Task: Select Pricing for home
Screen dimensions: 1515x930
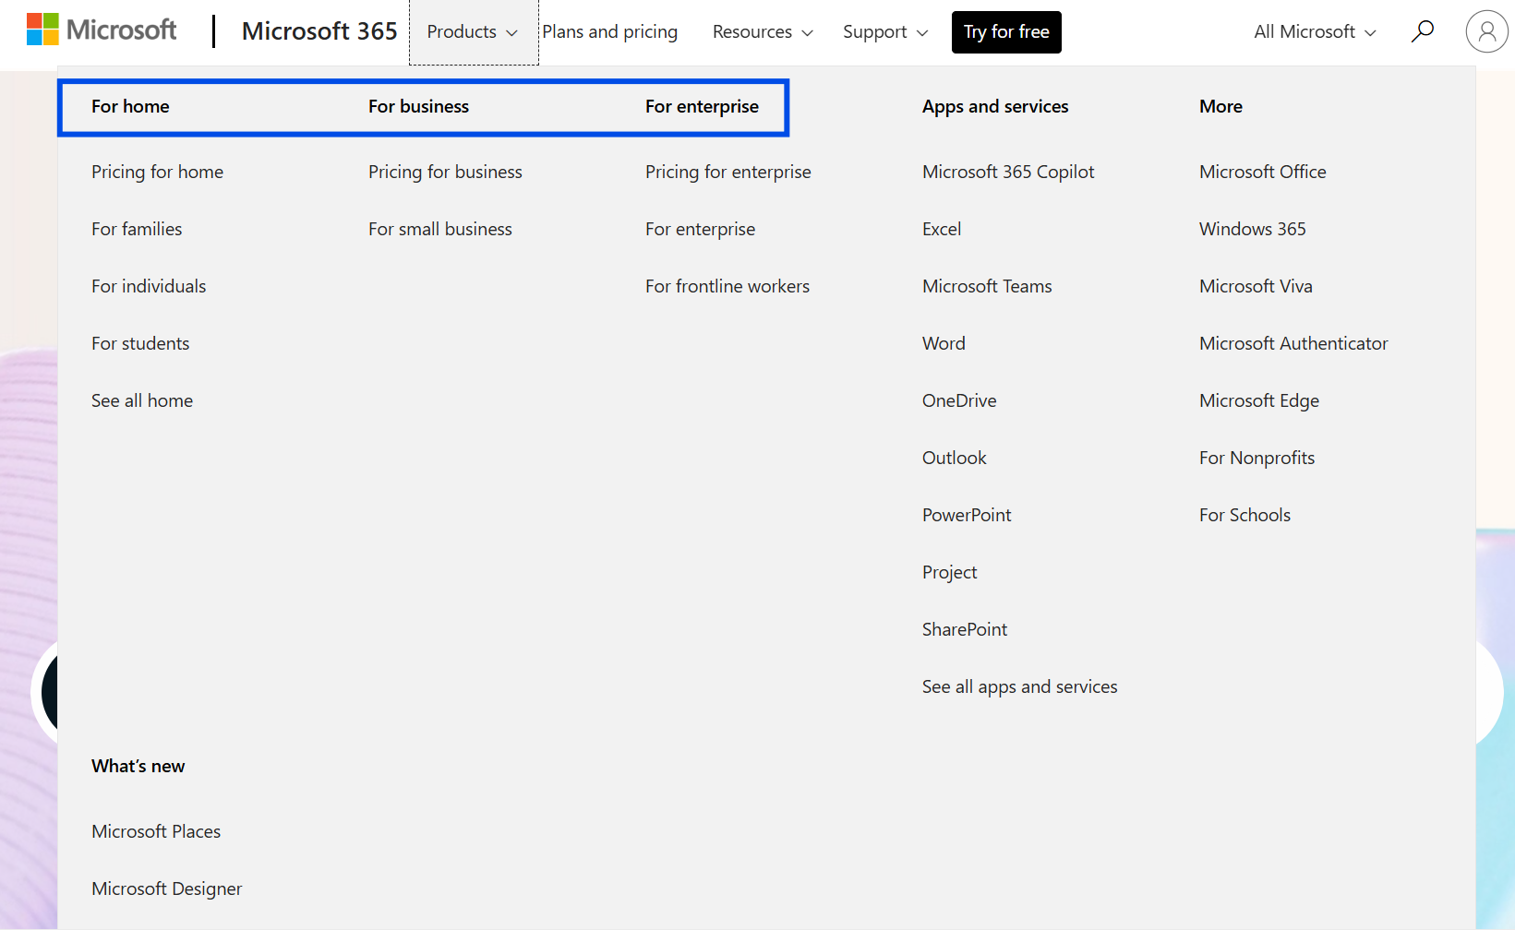Action: (157, 172)
